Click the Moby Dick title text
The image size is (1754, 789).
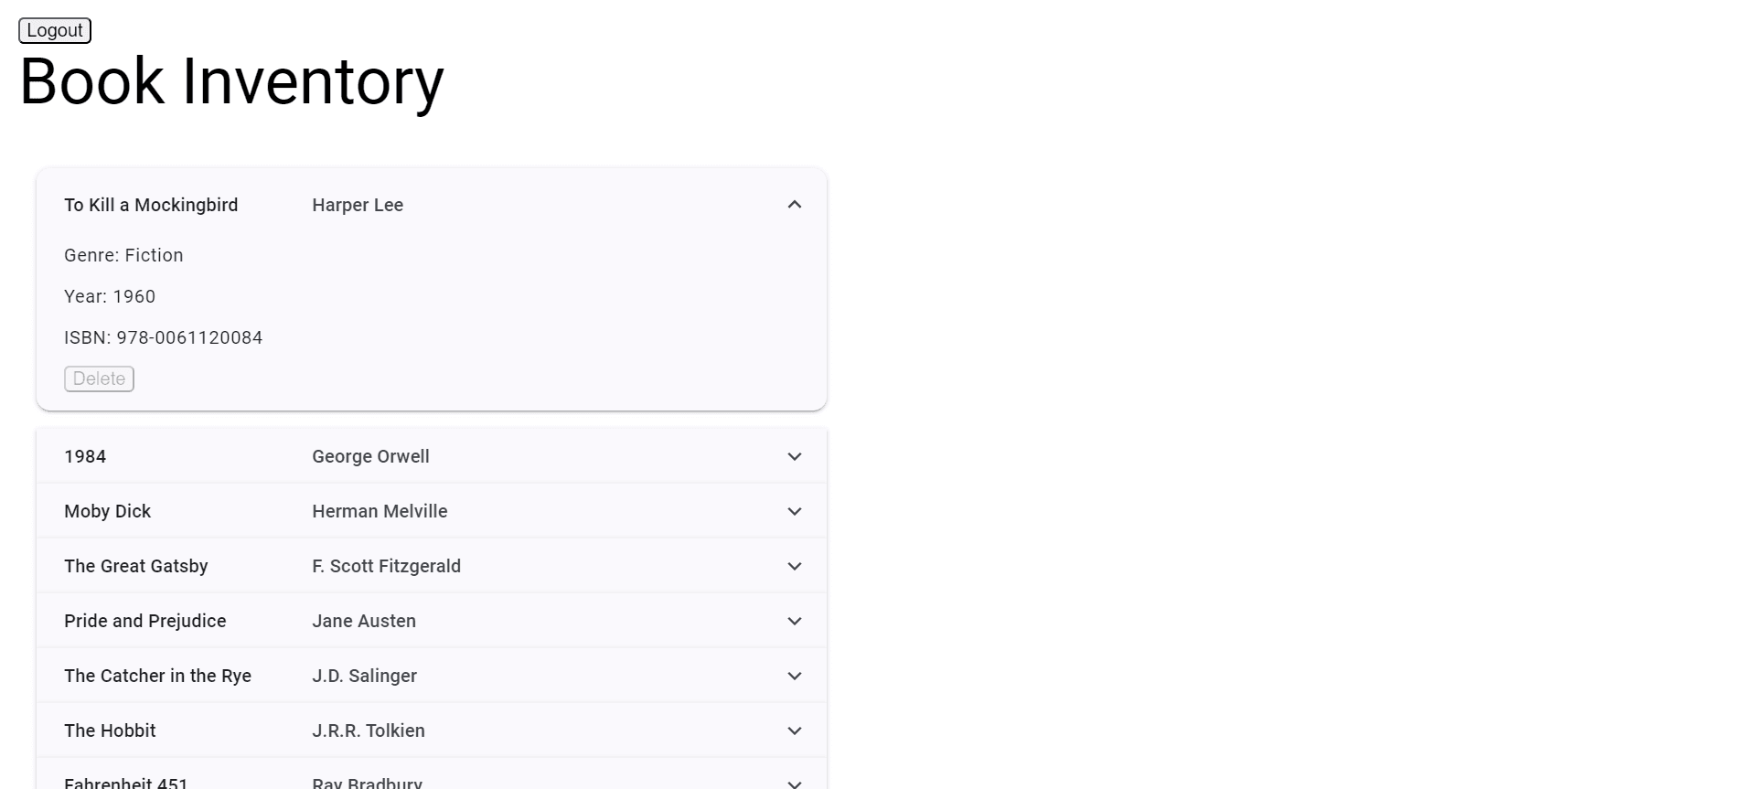pyautogui.click(x=107, y=511)
